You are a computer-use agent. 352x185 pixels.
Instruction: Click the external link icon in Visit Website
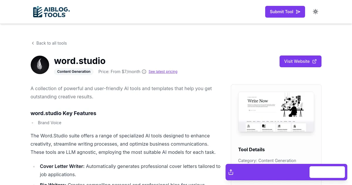(314, 61)
